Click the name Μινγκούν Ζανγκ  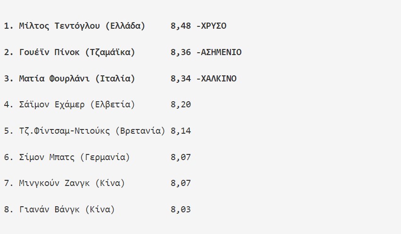(54, 183)
